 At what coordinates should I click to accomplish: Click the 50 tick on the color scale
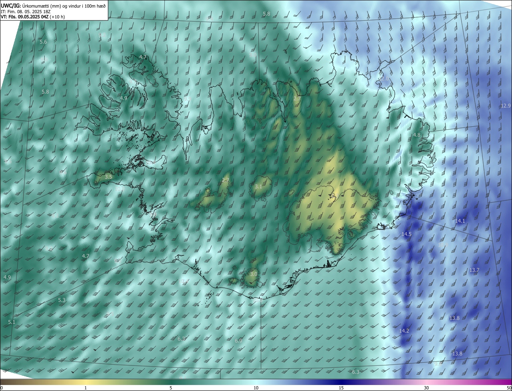coord(509,388)
